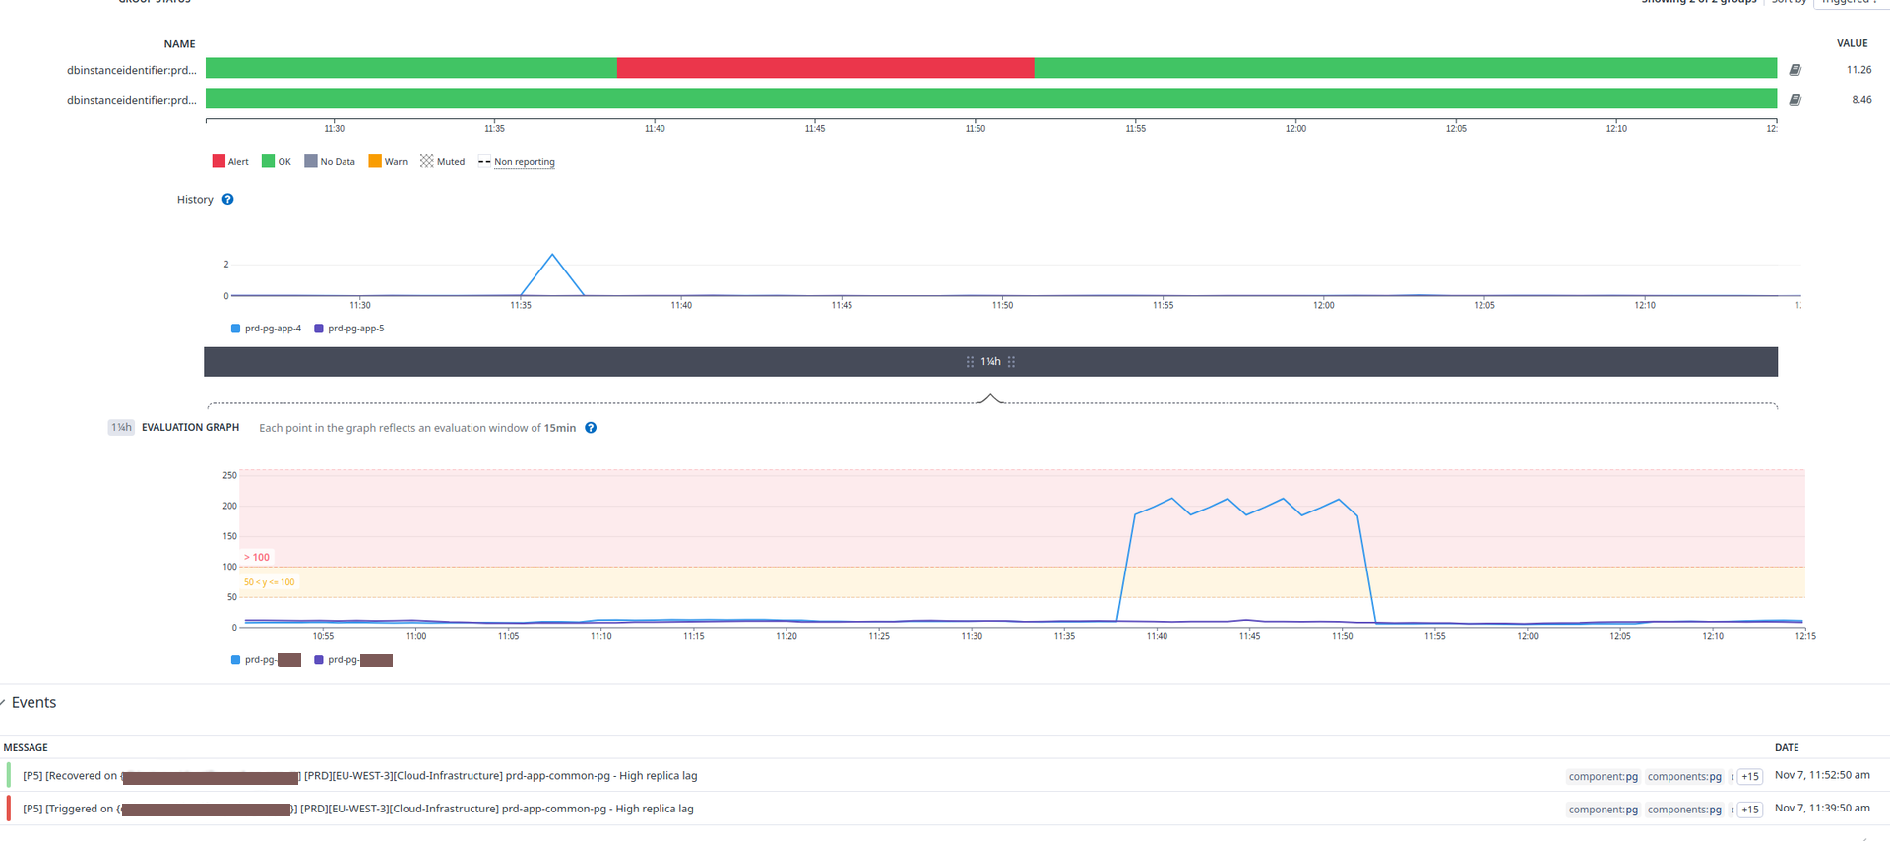Click the DATE column header
Screen dimensions: 1890x841
click(1786, 748)
